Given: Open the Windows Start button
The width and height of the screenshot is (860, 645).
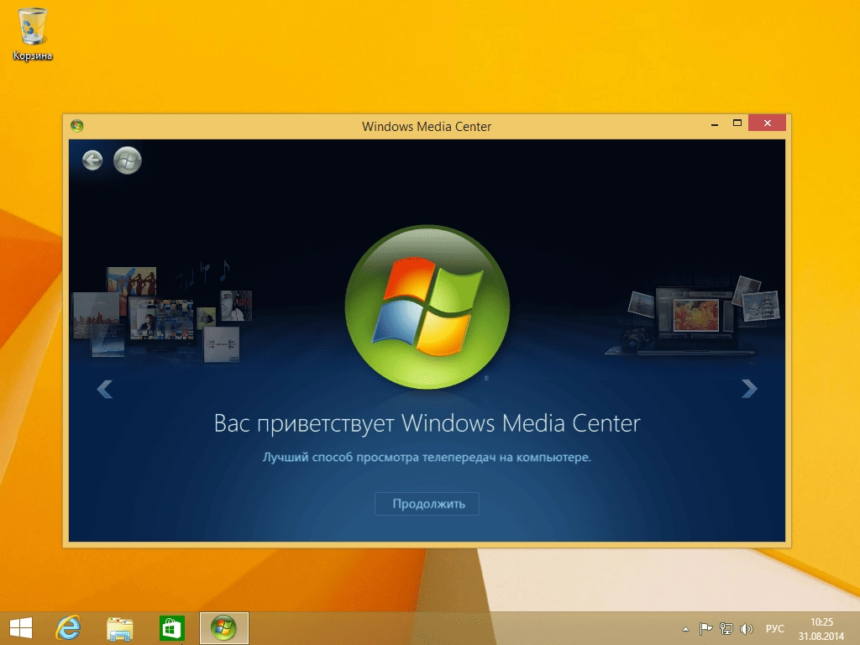Looking at the screenshot, I should (x=21, y=628).
